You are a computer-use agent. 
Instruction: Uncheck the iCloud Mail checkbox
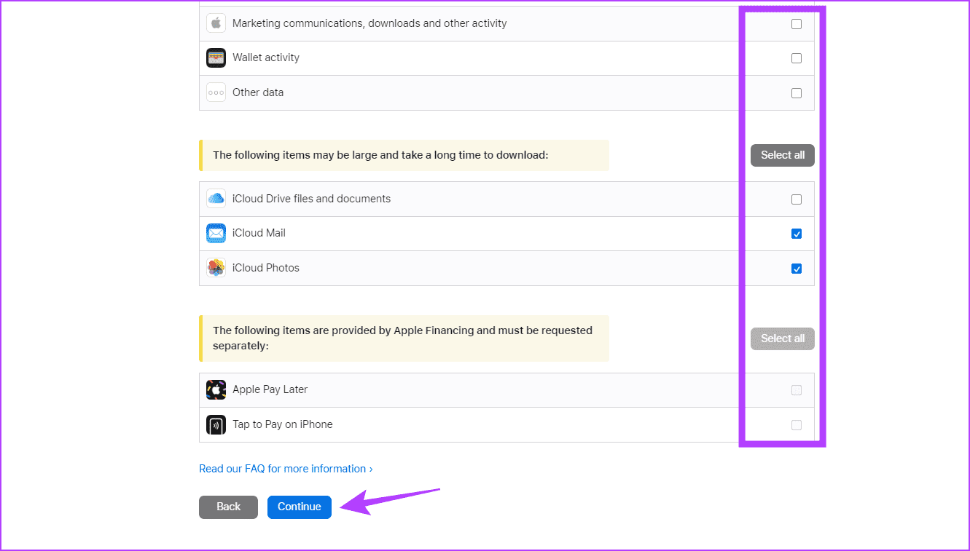tap(797, 234)
